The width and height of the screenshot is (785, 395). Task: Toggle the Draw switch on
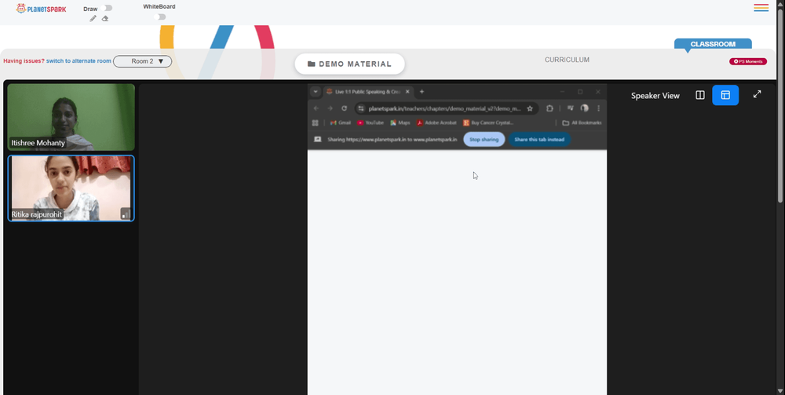(106, 8)
